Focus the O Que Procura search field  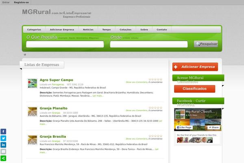(65, 44)
